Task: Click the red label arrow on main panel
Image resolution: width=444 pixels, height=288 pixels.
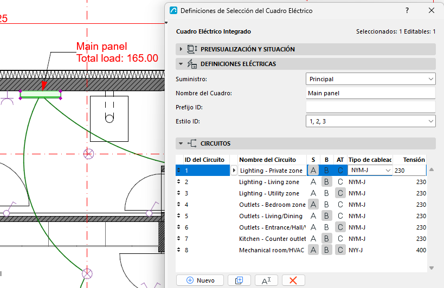Action: pos(44,86)
